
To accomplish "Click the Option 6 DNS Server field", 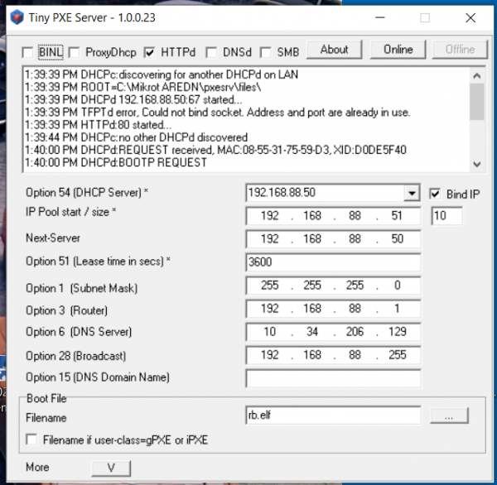I will [333, 332].
